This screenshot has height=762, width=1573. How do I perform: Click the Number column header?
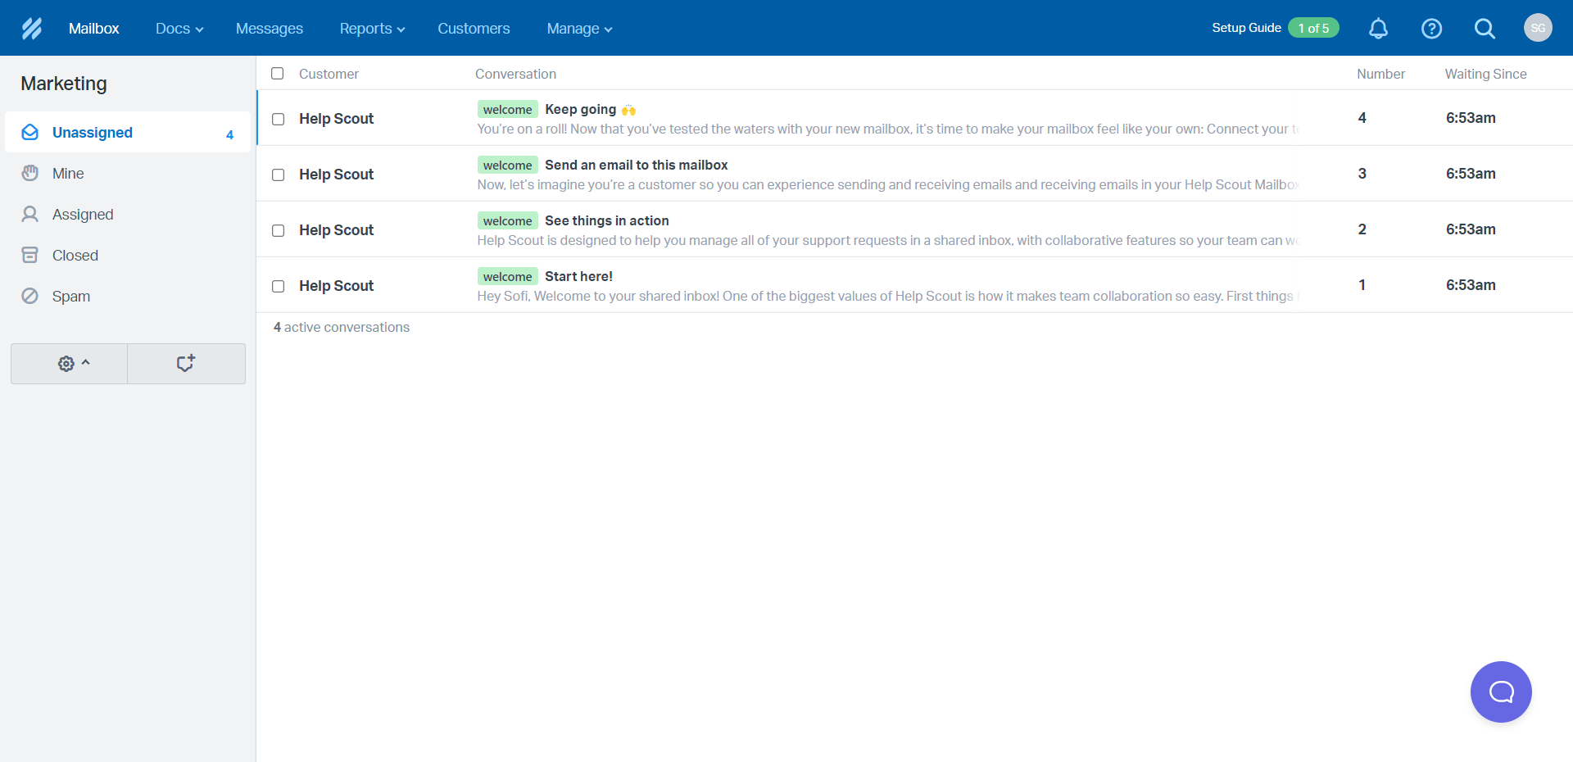click(1380, 74)
